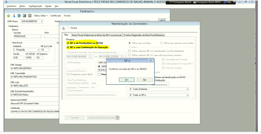Open the Extras menu
The height and width of the screenshot is (134, 261).
click(22, 6)
